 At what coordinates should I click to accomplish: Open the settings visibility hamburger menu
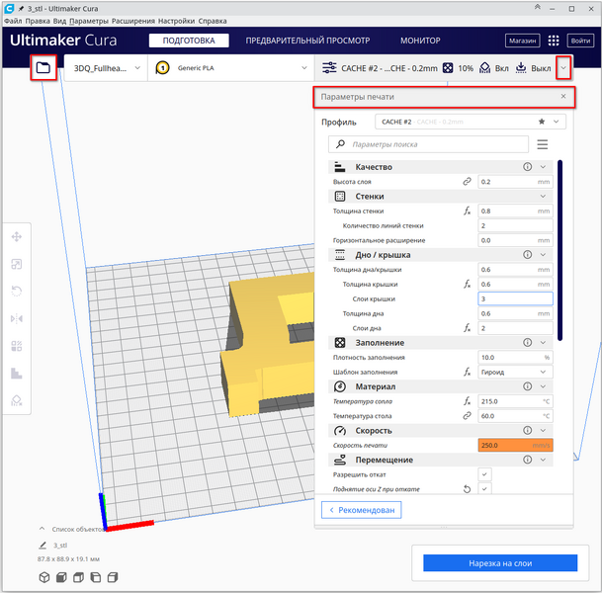point(542,144)
